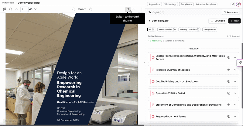
Task: Expand Detailed Pricing and Cost Breakdown
Action: (235, 81)
